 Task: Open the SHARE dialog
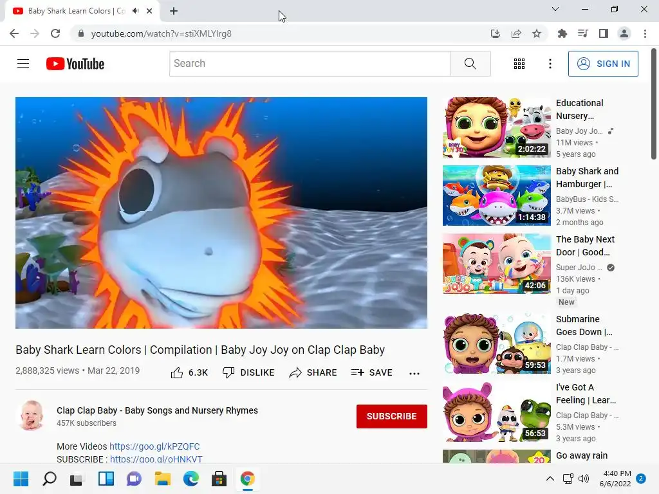click(313, 372)
